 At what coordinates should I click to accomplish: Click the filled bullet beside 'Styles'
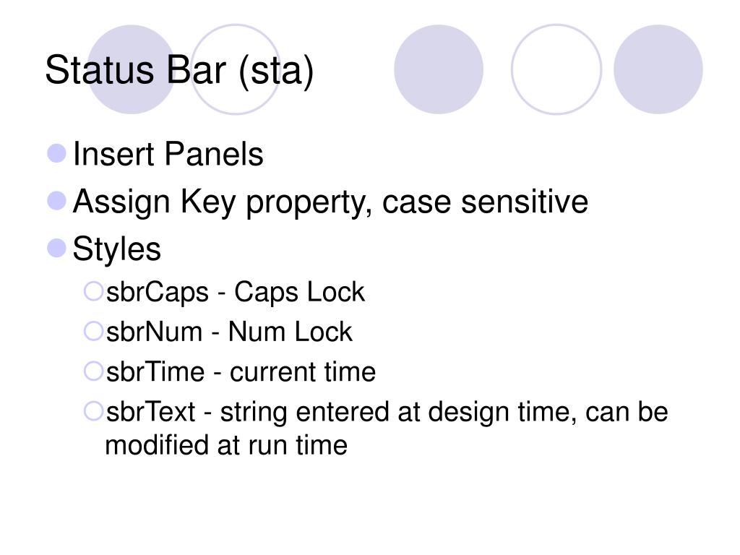[56, 248]
